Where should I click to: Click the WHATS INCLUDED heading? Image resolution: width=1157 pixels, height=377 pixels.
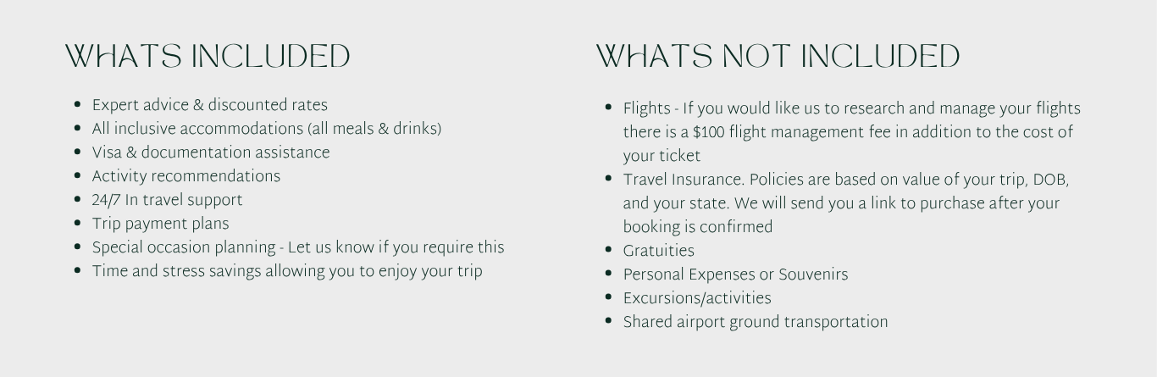[208, 57]
